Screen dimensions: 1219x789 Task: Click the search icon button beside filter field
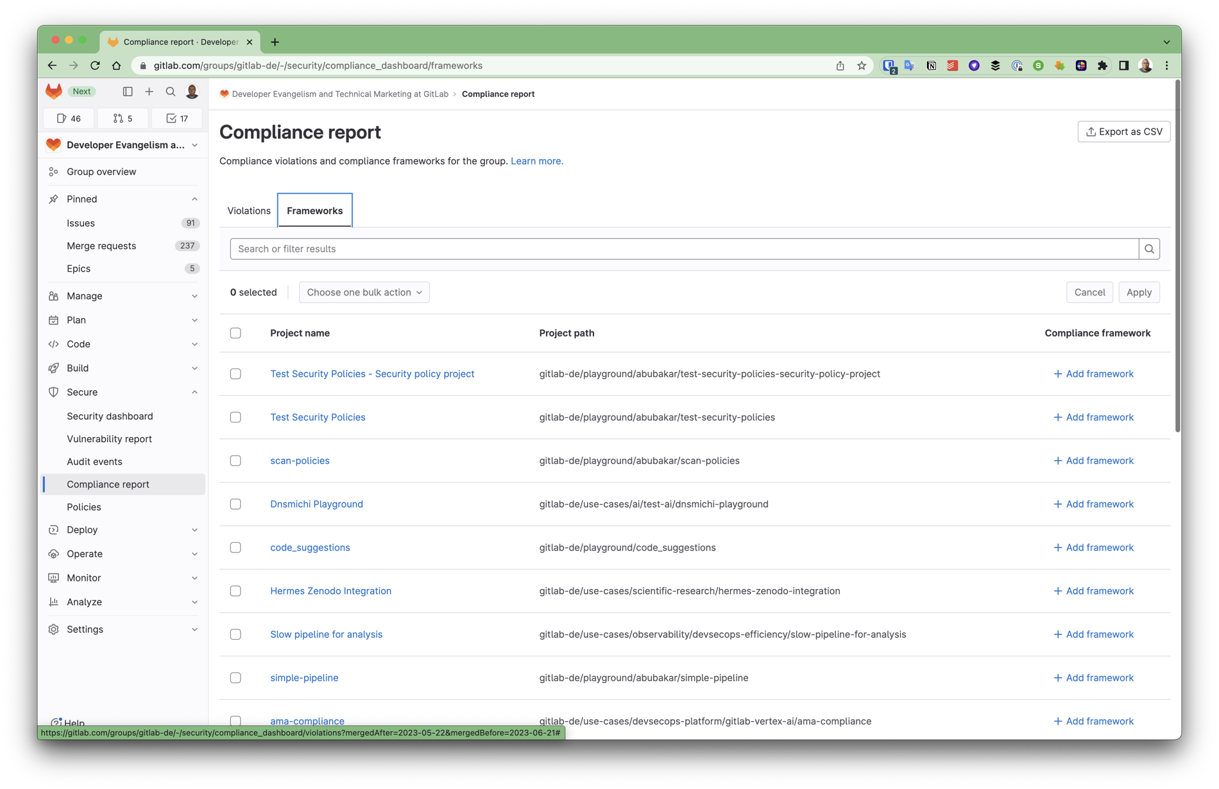tap(1149, 249)
